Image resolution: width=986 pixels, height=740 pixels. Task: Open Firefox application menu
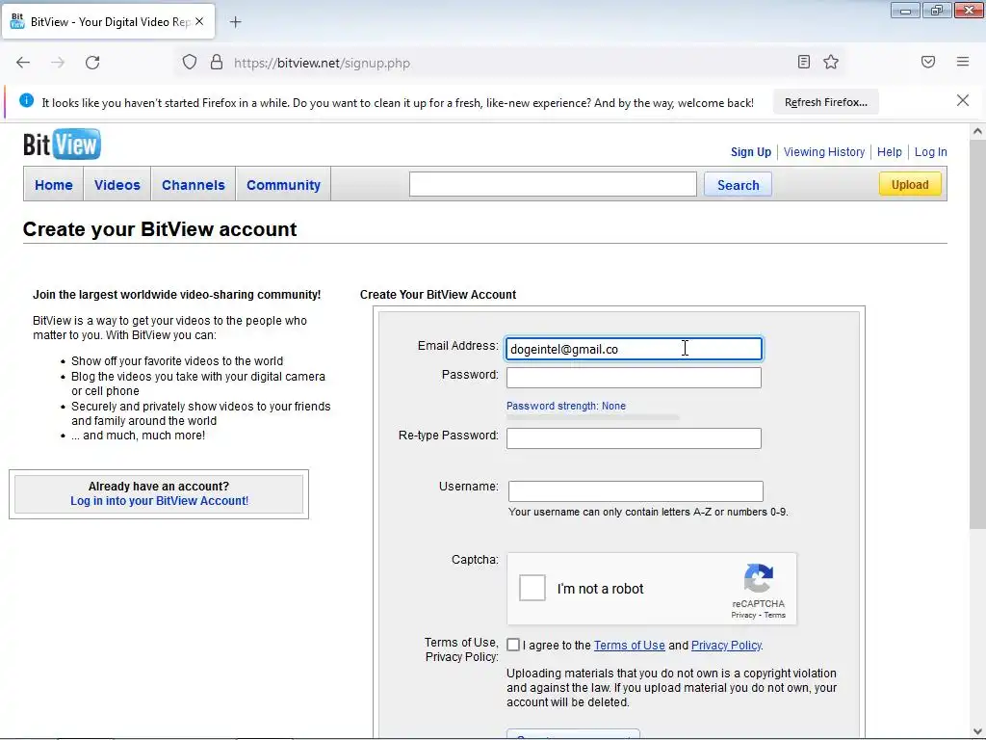pyautogui.click(x=963, y=62)
